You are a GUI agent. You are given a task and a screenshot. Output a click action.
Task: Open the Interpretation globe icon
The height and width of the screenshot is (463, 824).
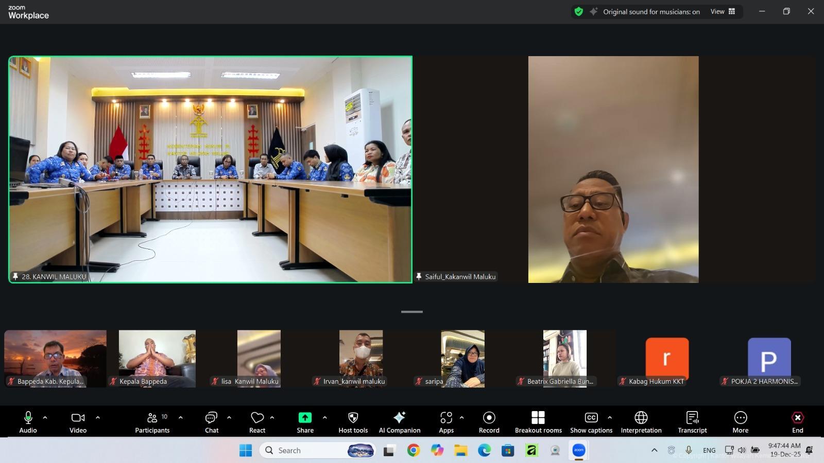[641, 417]
